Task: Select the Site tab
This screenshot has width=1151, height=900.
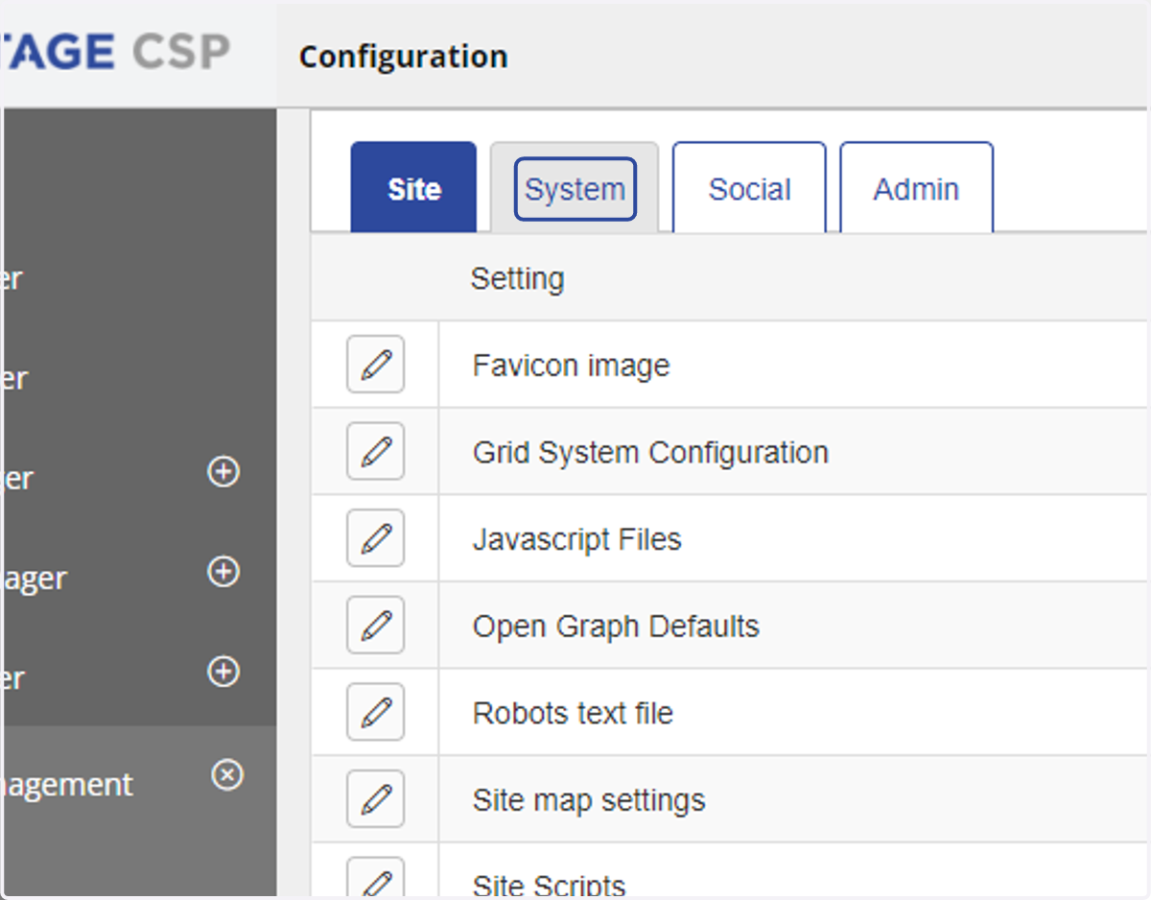Action: (413, 189)
